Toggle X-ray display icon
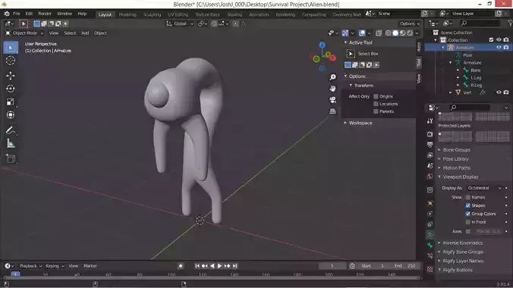 coord(379,33)
